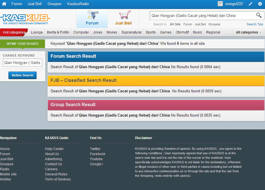265x190 pixels.
Task: Click the smegol222 user avatar
Action: coord(220,4)
